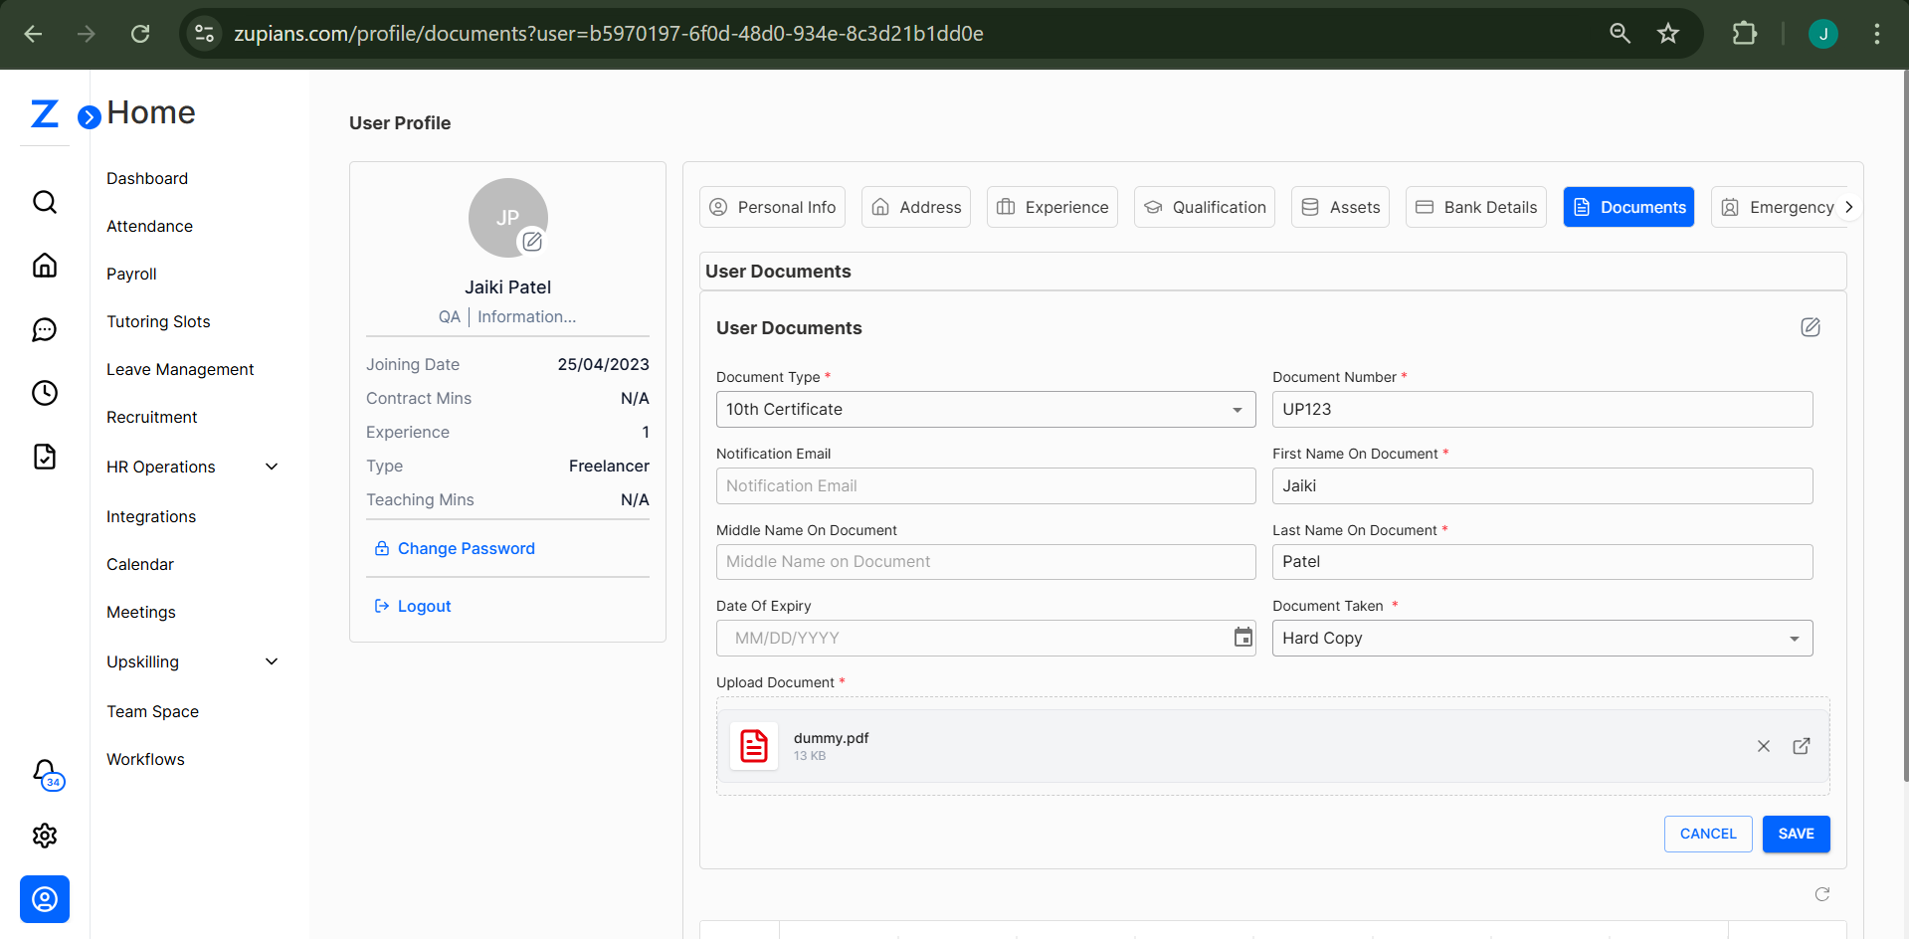This screenshot has width=1909, height=939.
Task: Open the chat icon in the sidebar
Action: coord(45,329)
